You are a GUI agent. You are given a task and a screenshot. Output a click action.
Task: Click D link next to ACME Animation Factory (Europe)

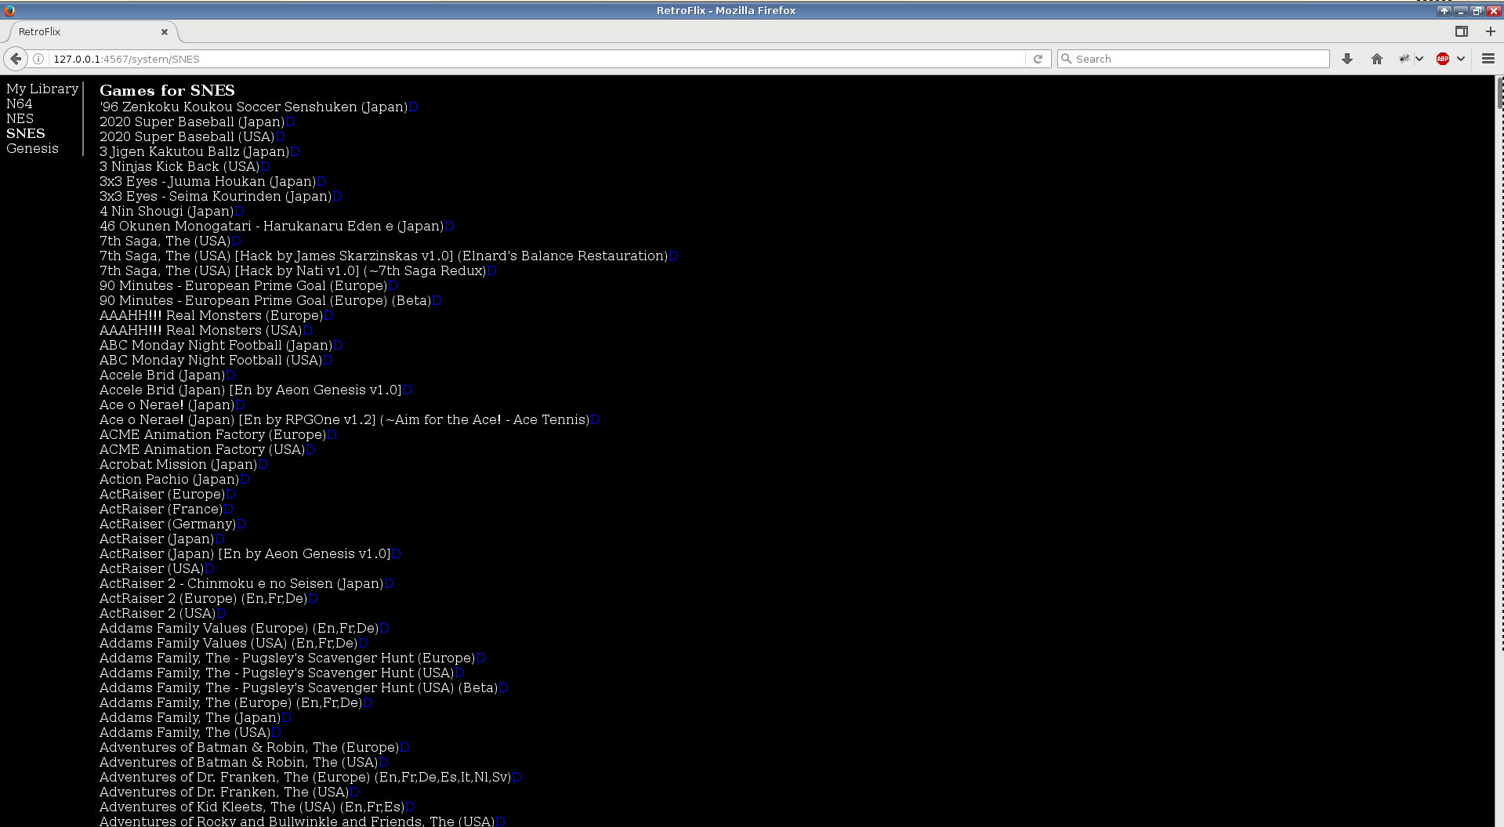332,435
